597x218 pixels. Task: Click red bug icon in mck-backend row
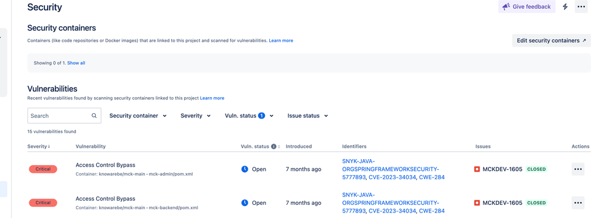[477, 203]
